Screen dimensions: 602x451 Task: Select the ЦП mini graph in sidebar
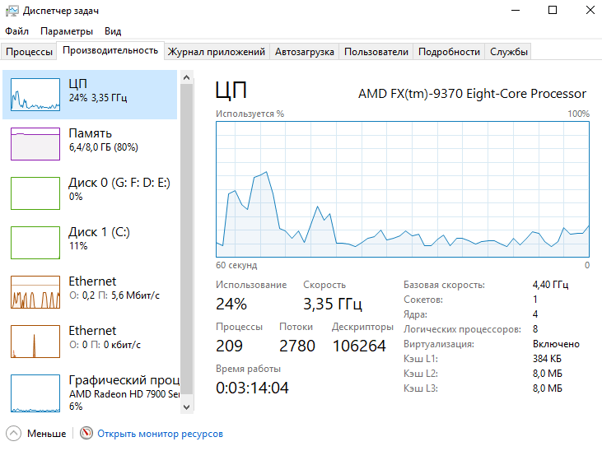coord(35,95)
